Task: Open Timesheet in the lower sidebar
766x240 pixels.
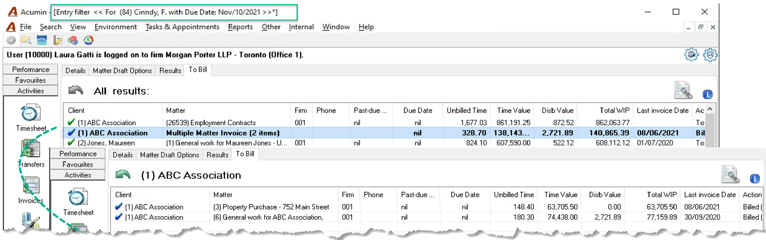Action: [x=78, y=202]
